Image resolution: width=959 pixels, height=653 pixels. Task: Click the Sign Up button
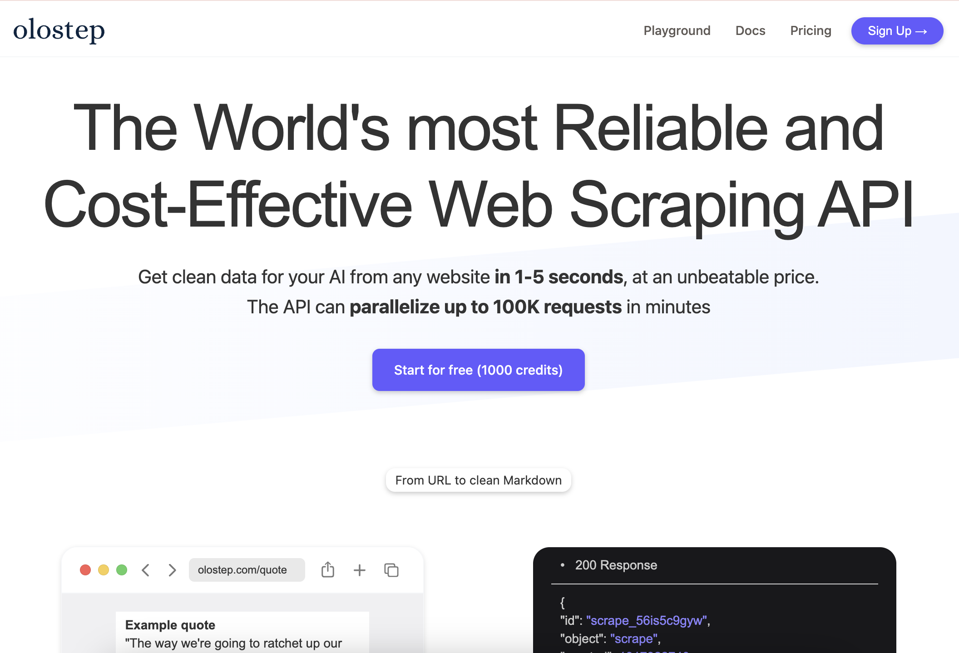click(897, 31)
